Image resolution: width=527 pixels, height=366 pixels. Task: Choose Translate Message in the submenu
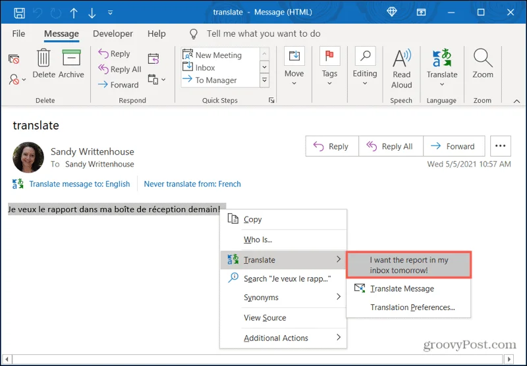(x=408, y=288)
